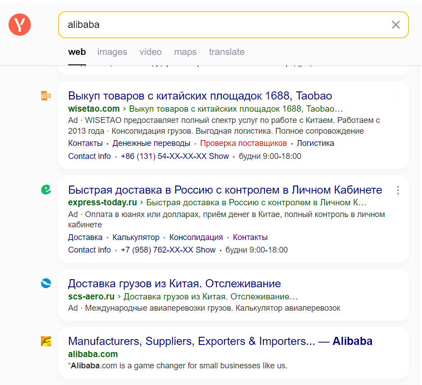Screen dimensions: 422x385
Task: Open the 'Доставка' sitelink
Action: [x=85, y=237]
